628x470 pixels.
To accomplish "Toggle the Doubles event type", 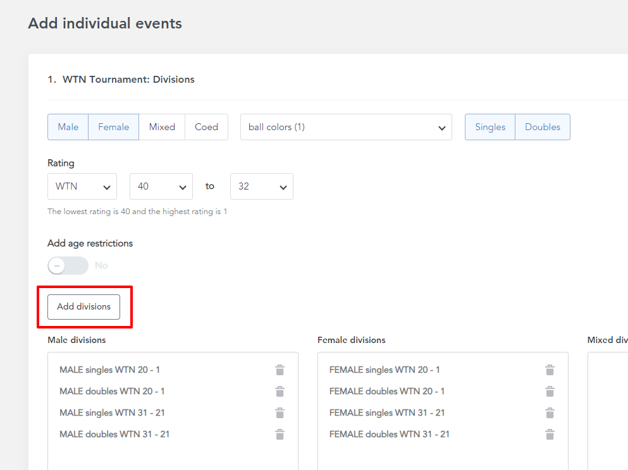I will (x=543, y=127).
